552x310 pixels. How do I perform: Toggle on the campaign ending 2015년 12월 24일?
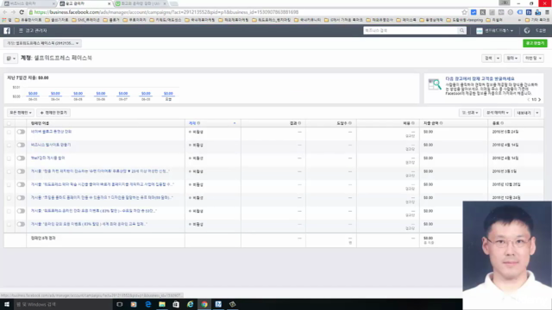(21, 197)
